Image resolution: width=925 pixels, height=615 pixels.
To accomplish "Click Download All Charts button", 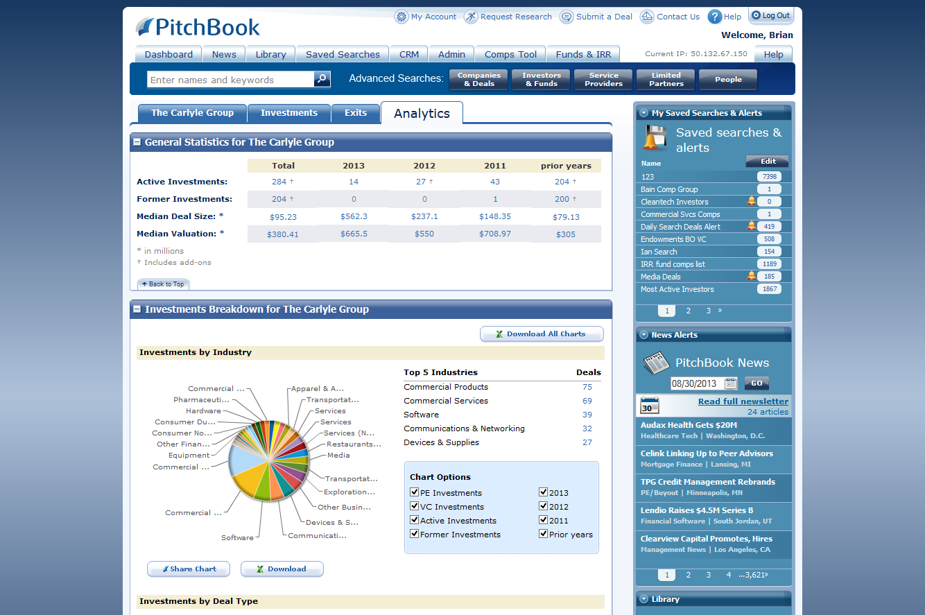I will click(x=542, y=334).
